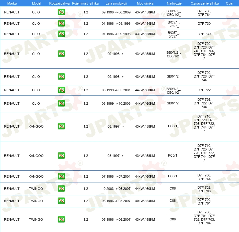
Task: Click the date cell 07.1998 -> 07.2001
Action: pos(116,176)
